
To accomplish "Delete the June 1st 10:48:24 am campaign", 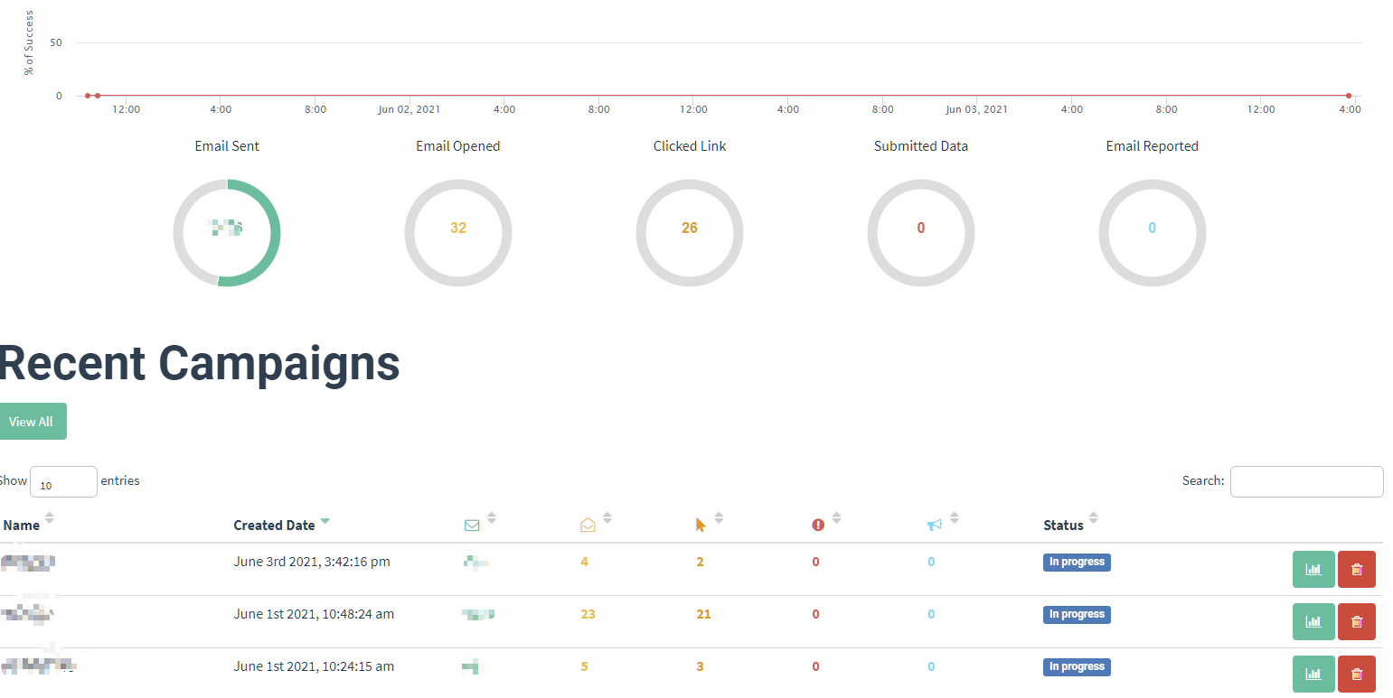I will (x=1356, y=622).
